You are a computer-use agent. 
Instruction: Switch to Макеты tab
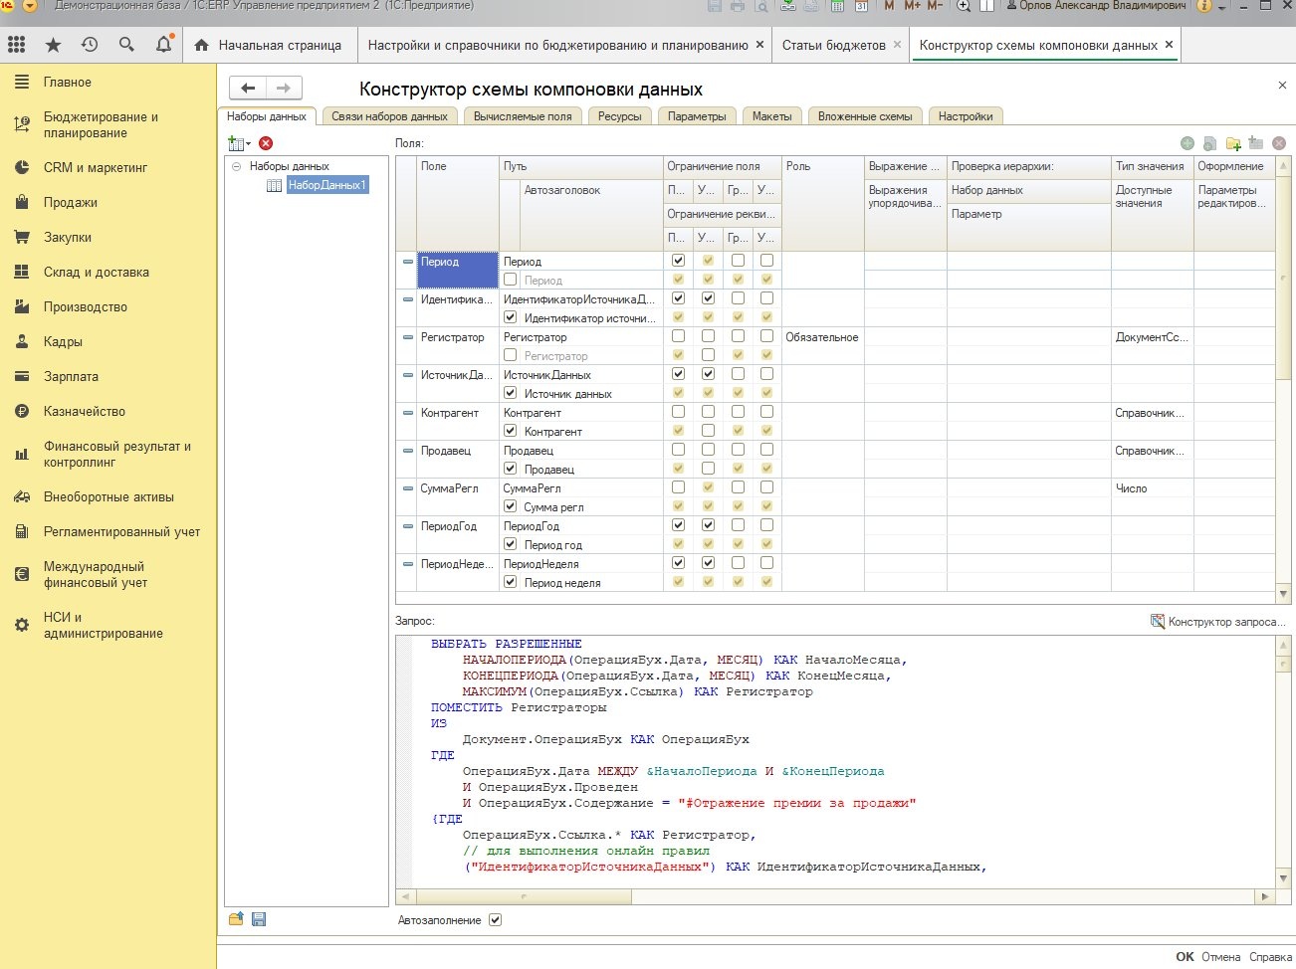click(x=772, y=116)
